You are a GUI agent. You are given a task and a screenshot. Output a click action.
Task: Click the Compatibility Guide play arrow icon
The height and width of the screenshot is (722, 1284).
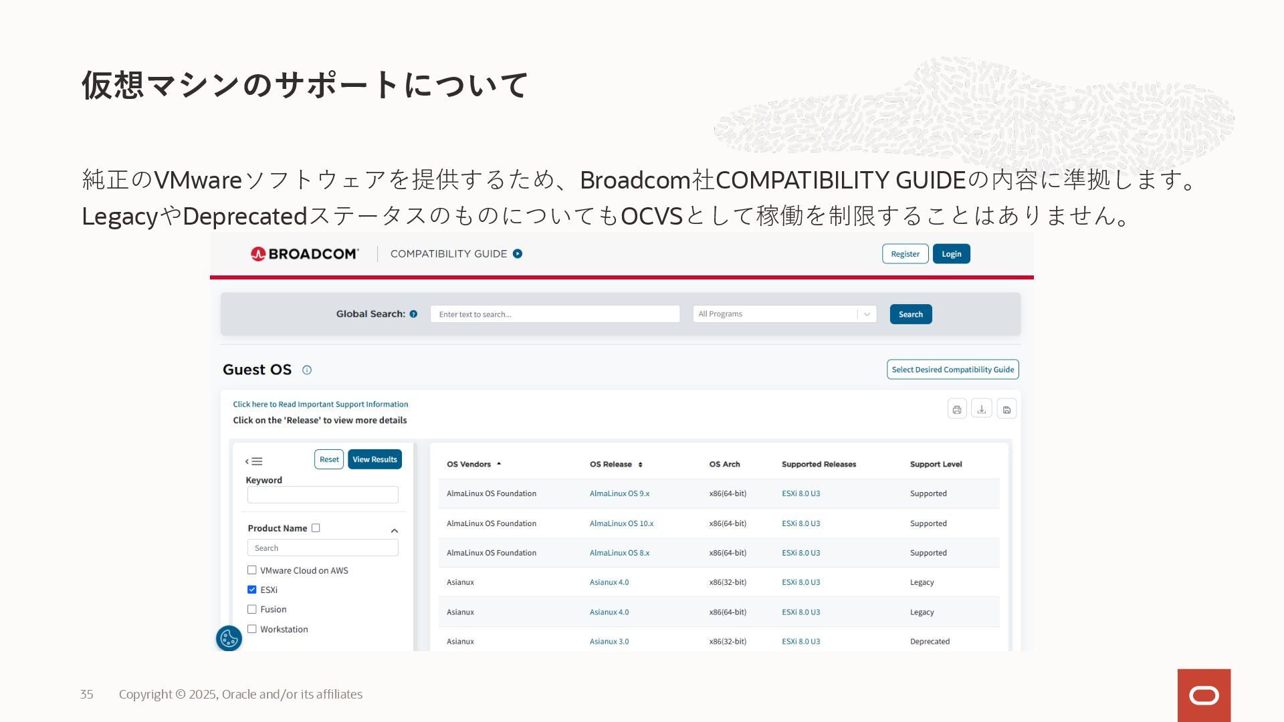pyautogui.click(x=518, y=254)
